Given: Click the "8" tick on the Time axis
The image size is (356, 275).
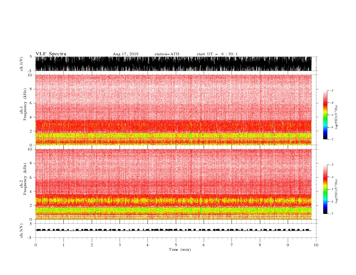Looking at the screenshot, I should 260,245.
